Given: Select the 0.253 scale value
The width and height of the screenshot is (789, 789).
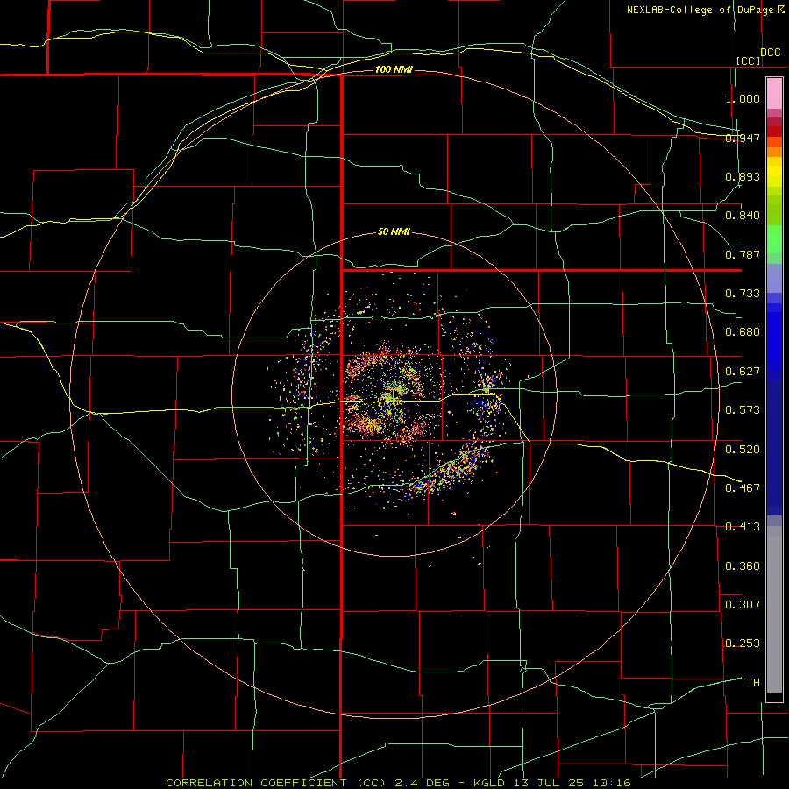Looking at the screenshot, I should [743, 643].
